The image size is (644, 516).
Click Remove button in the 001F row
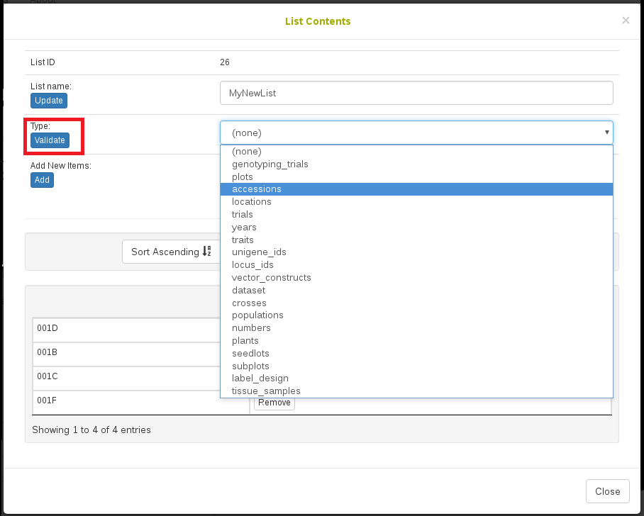point(274,403)
